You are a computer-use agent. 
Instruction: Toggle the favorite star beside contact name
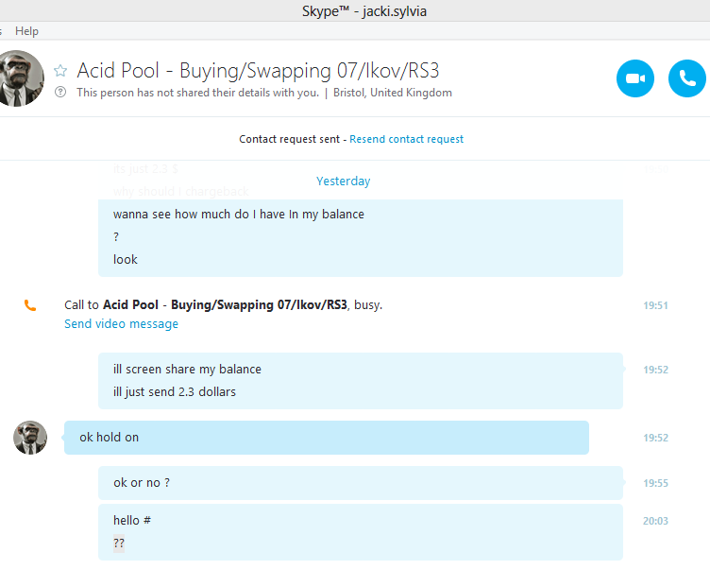click(x=60, y=71)
